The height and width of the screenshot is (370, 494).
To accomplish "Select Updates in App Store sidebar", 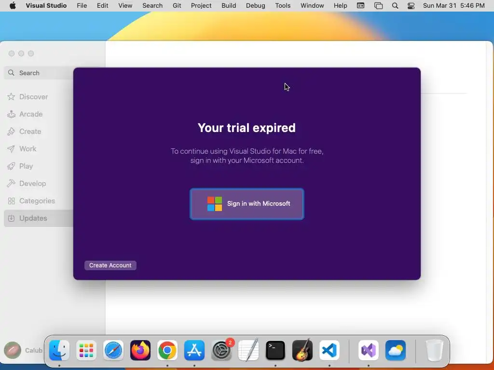I will pyautogui.click(x=39, y=218).
